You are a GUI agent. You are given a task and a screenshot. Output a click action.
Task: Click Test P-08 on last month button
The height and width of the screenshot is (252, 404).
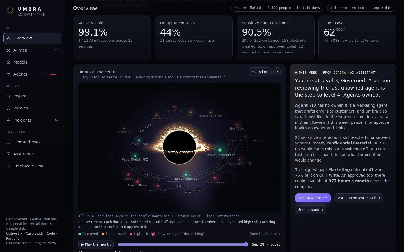358,198
